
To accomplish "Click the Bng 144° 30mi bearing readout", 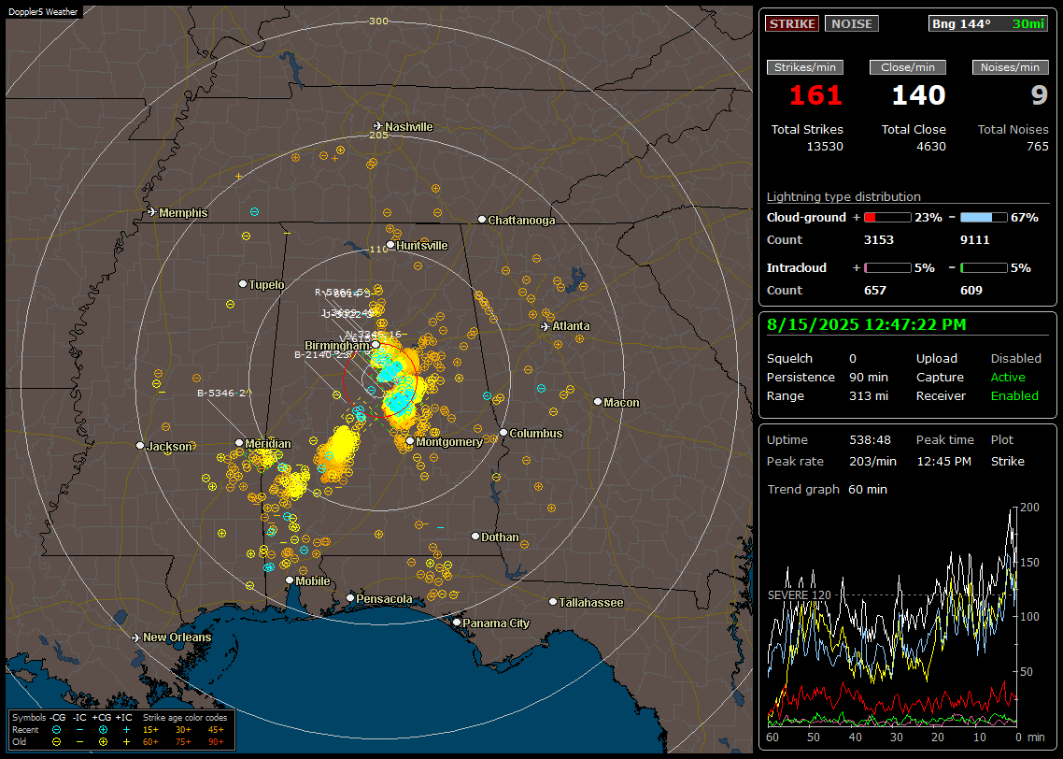I will (x=988, y=23).
